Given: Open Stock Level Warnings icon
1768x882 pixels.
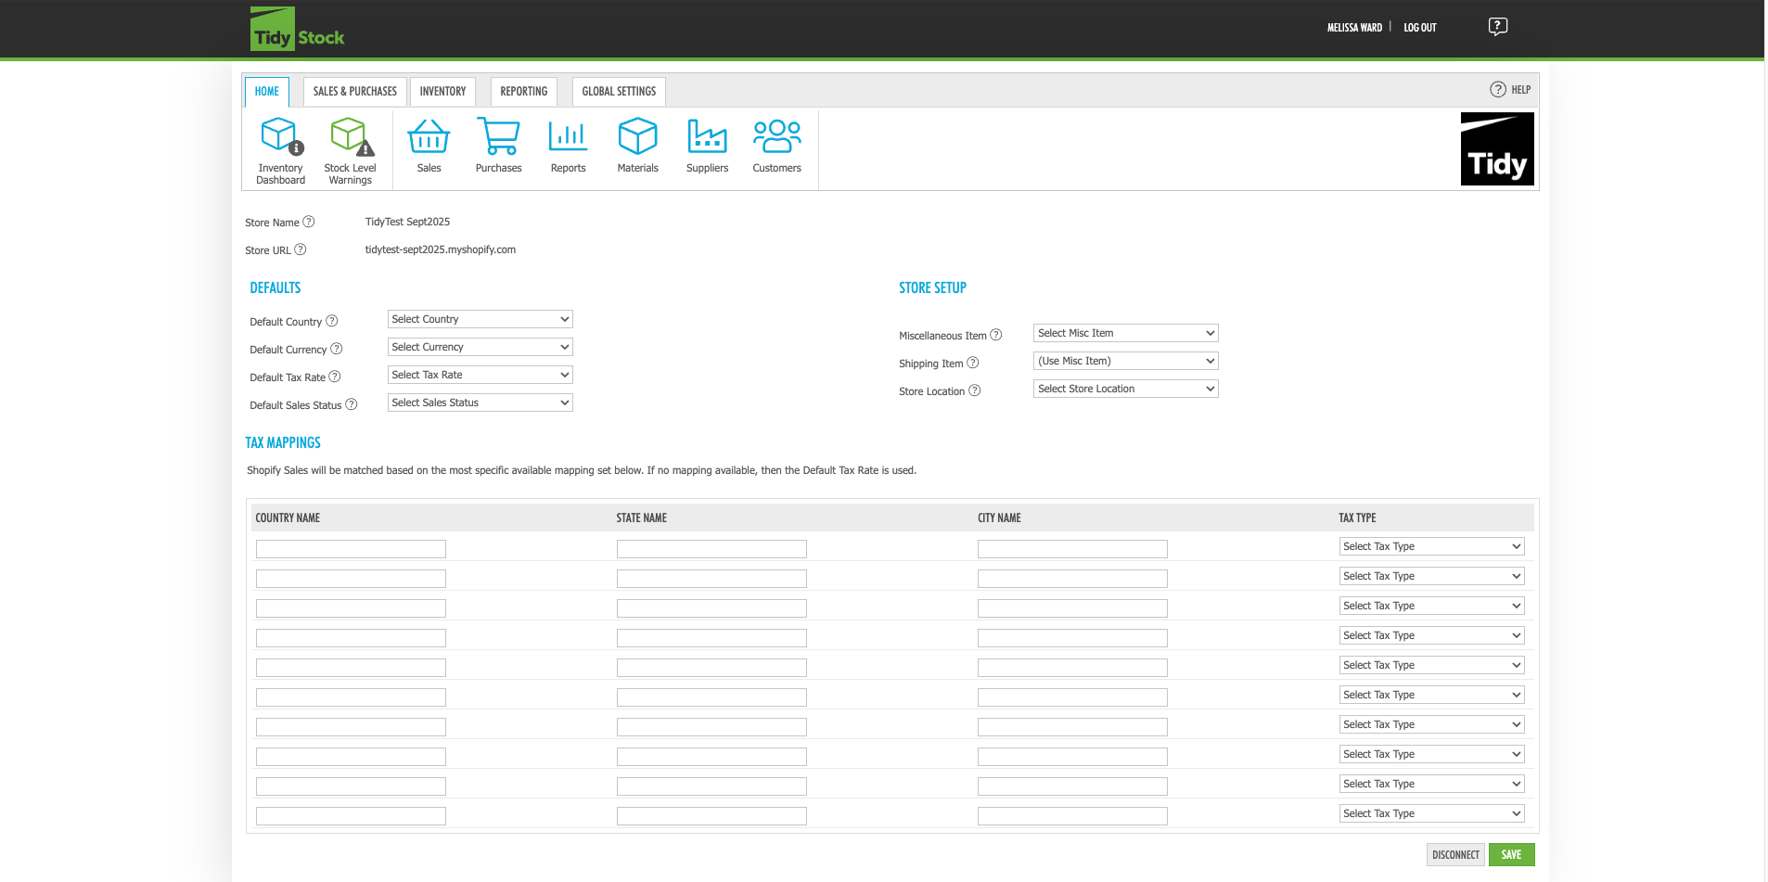Looking at the screenshot, I should pyautogui.click(x=352, y=136).
